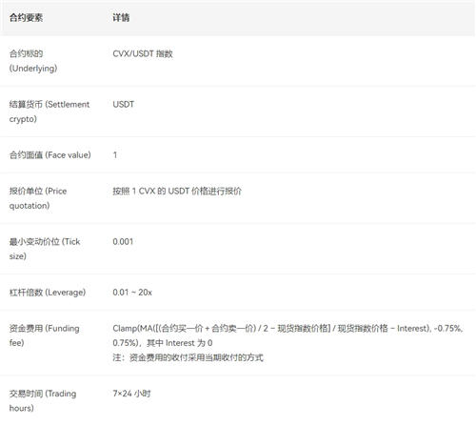
Task: Click the 报价单位 (Price quotation) label
Action: pyautogui.click(x=38, y=198)
